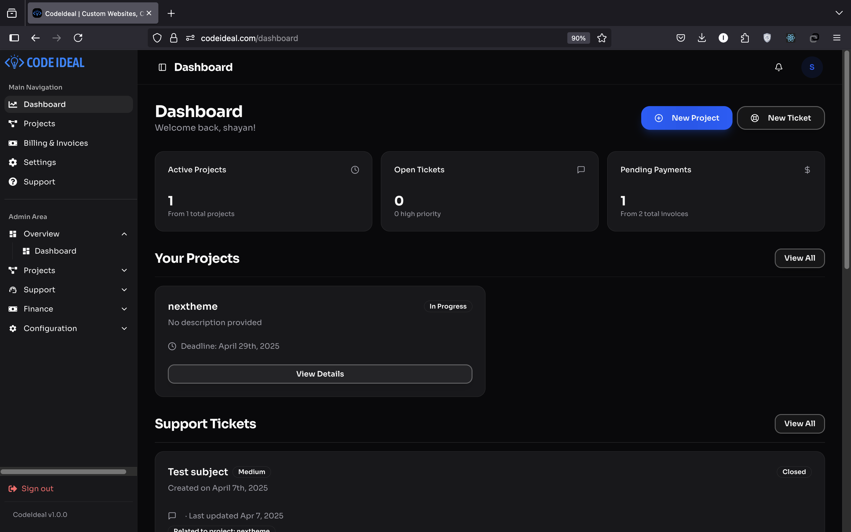The width and height of the screenshot is (851, 532).
Task: Click View Details for nextheme project
Action: [320, 374]
